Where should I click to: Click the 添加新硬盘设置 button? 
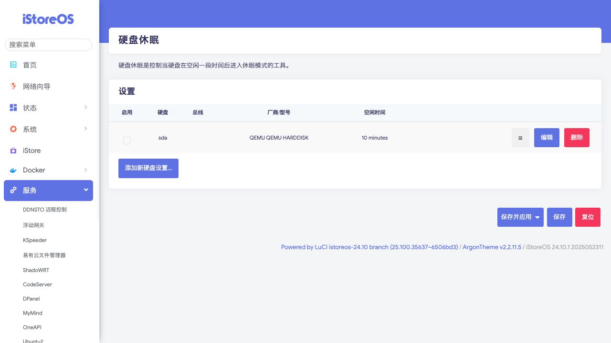[x=148, y=168]
